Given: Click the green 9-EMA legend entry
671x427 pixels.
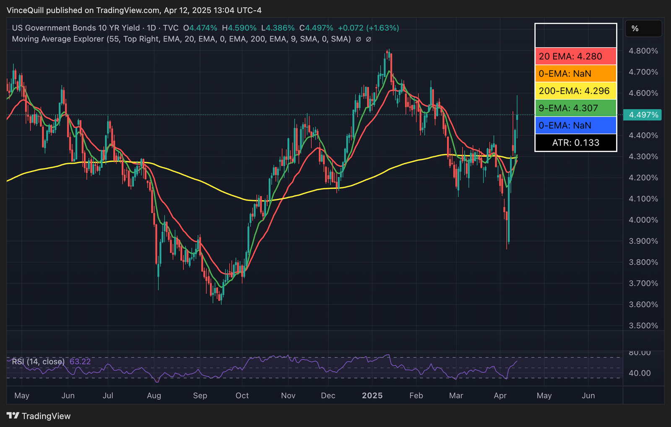Looking at the screenshot, I should (575, 108).
